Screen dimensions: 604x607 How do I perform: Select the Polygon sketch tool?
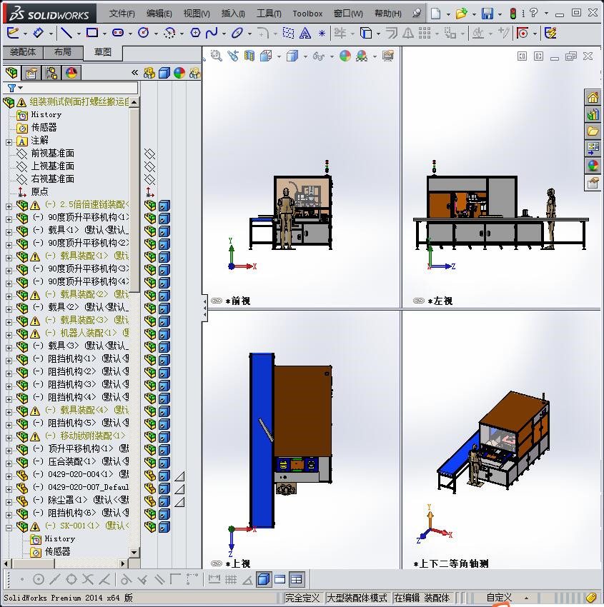(x=195, y=33)
